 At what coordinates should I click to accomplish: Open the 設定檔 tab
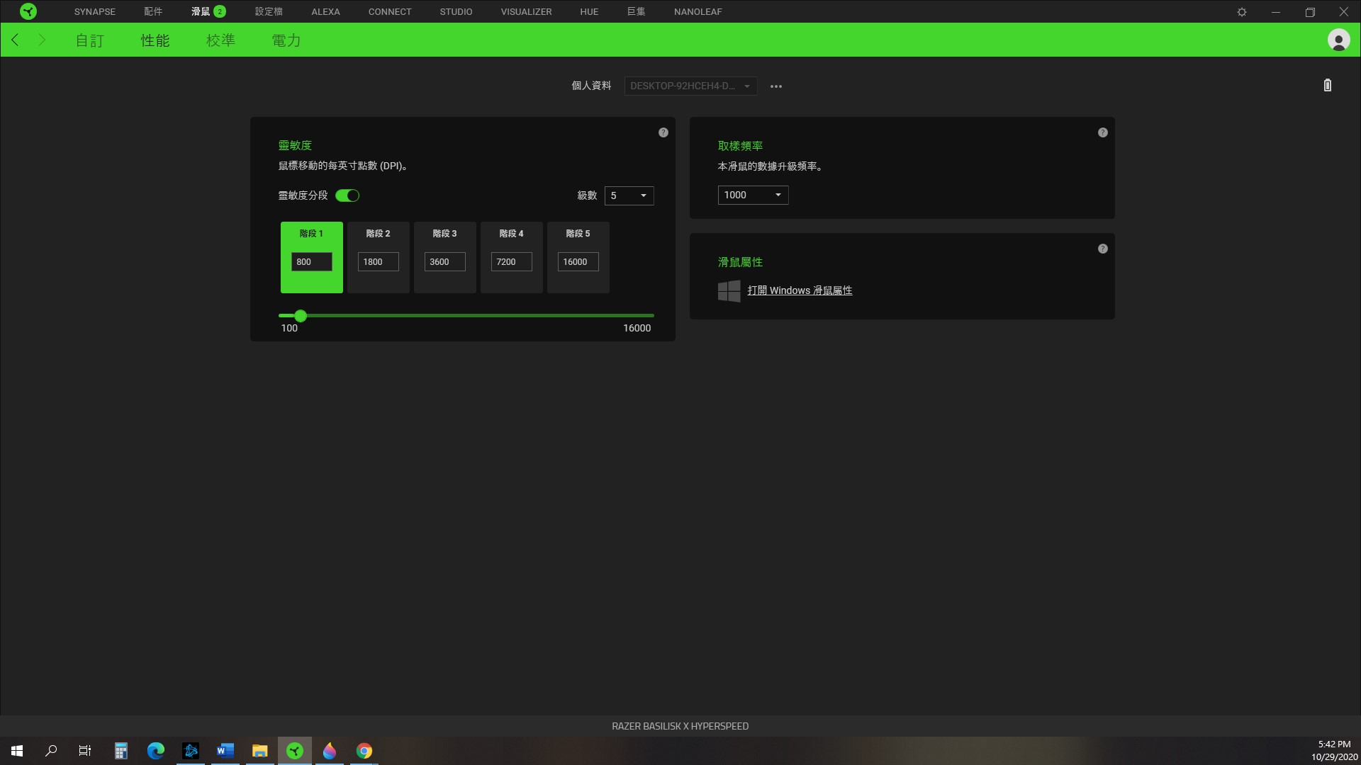[x=269, y=11]
